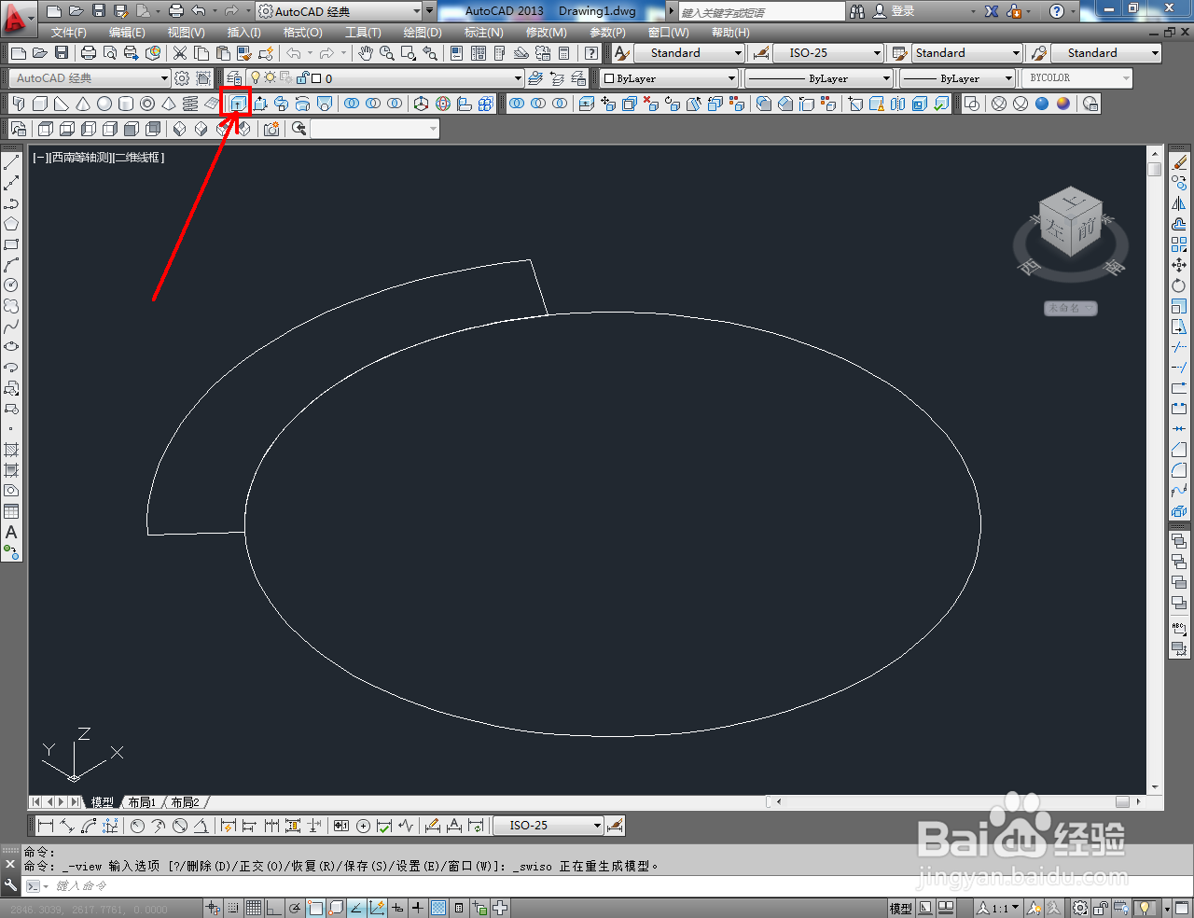Select the Multiline Text tool
The width and height of the screenshot is (1194, 918).
pyautogui.click(x=11, y=532)
